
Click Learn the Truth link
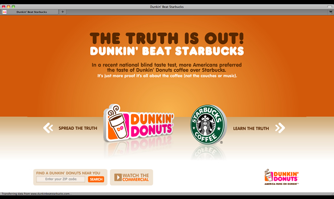pos(251,129)
